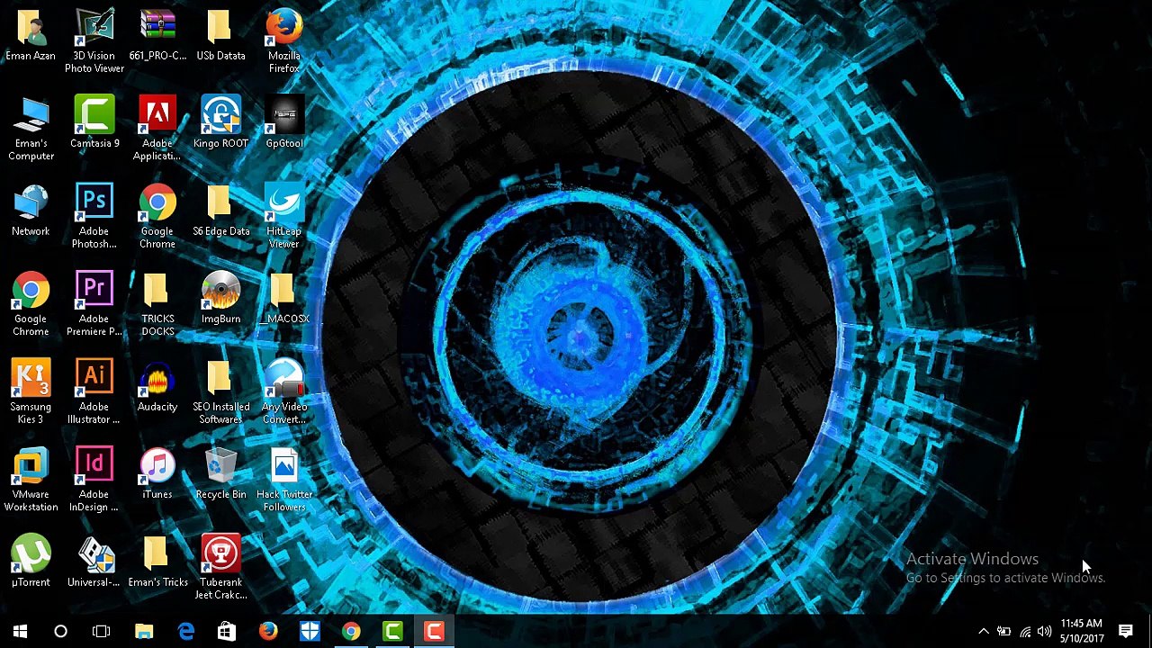The width and height of the screenshot is (1152, 648).
Task: Open Google Chrome shortcut beside S6 Edge Data
Action: (157, 217)
